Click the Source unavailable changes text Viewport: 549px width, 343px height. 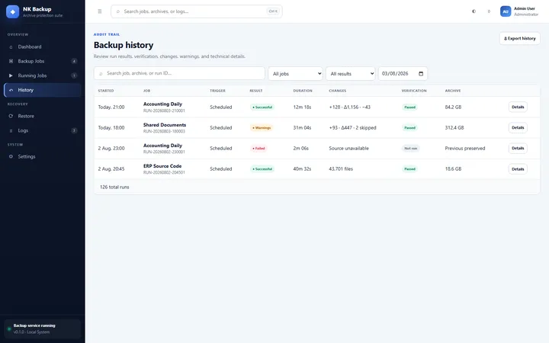(348, 149)
